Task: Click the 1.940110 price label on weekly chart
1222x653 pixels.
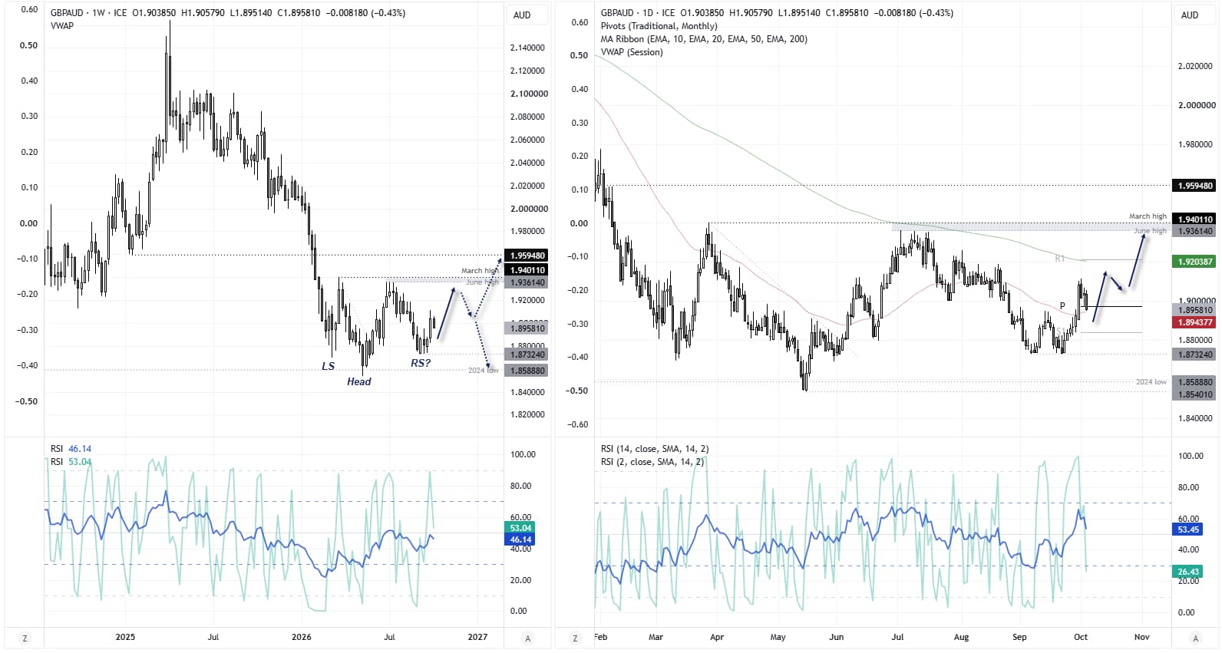Action: point(526,270)
